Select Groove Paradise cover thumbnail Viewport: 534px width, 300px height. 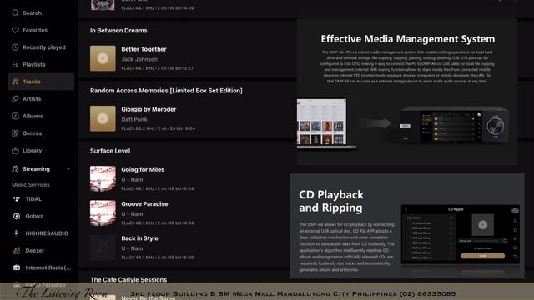pos(103,213)
